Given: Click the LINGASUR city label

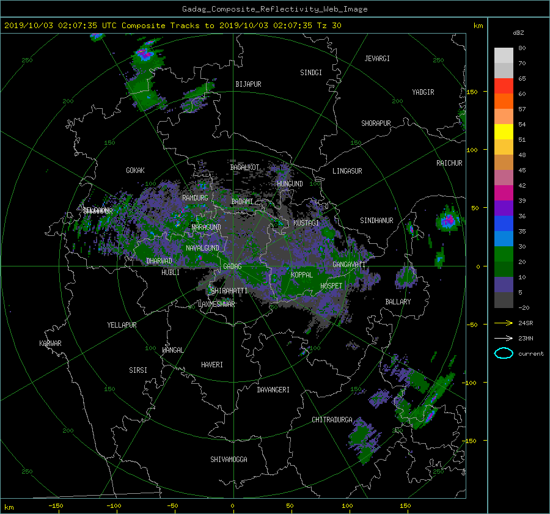Looking at the screenshot, I should (x=347, y=171).
